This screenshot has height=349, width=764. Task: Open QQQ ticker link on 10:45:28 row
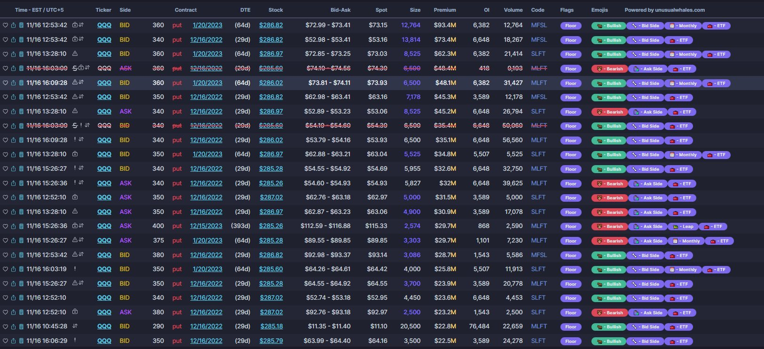tap(104, 326)
